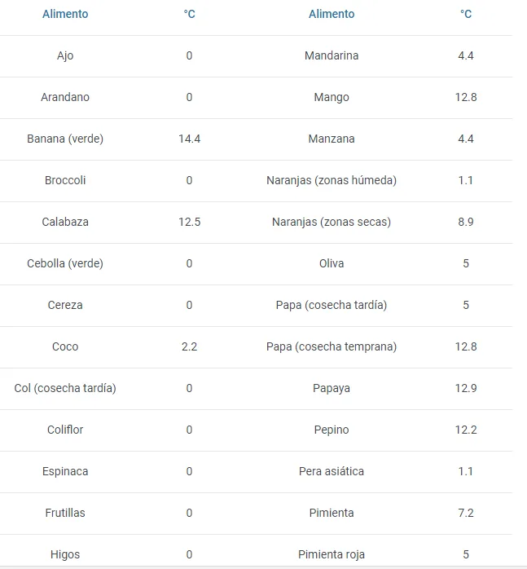527x569 pixels.
Task: Select the Banana (verde) cell
Action: [65, 139]
